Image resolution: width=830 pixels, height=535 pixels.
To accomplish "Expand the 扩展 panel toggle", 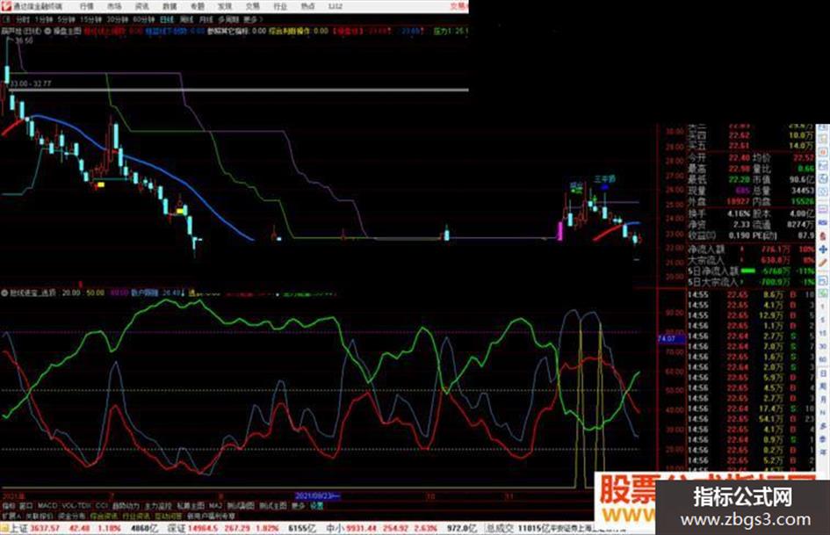I will click(x=11, y=516).
